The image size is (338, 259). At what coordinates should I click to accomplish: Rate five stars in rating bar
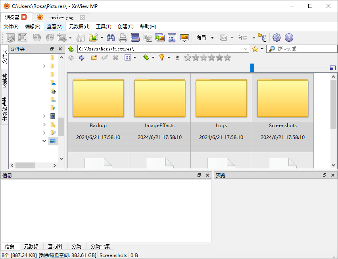tap(227, 58)
